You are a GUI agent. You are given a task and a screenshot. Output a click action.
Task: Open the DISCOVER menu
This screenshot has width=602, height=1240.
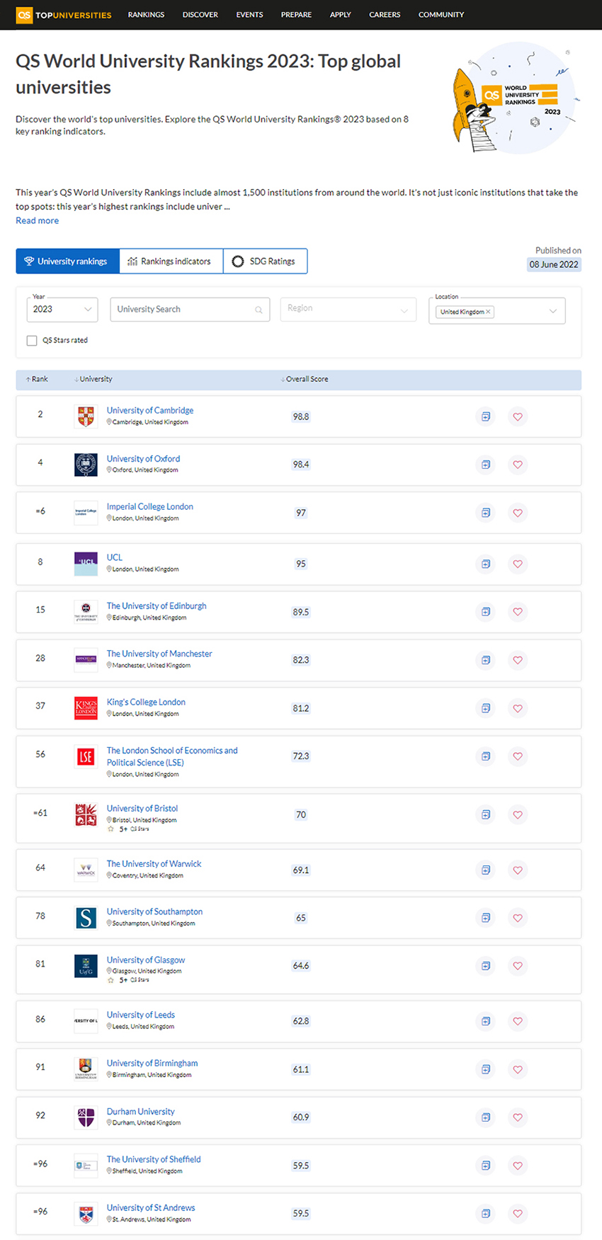[200, 15]
